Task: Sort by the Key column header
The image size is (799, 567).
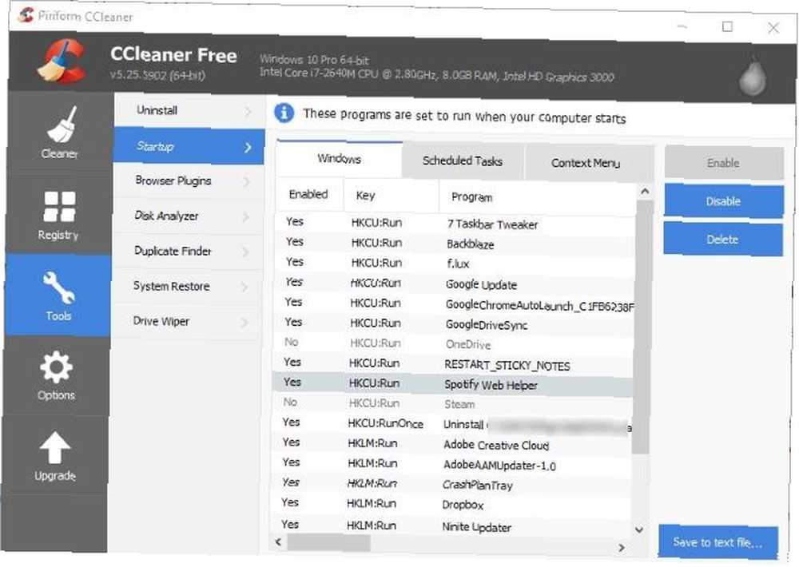Action: point(392,196)
